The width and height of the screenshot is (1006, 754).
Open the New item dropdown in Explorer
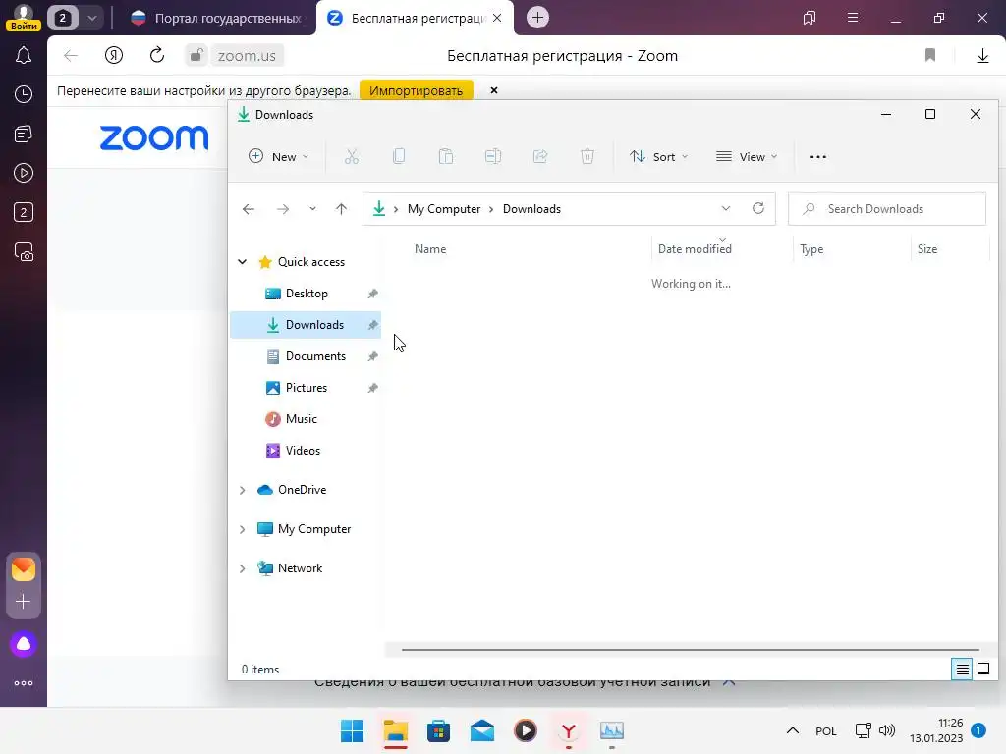click(278, 156)
